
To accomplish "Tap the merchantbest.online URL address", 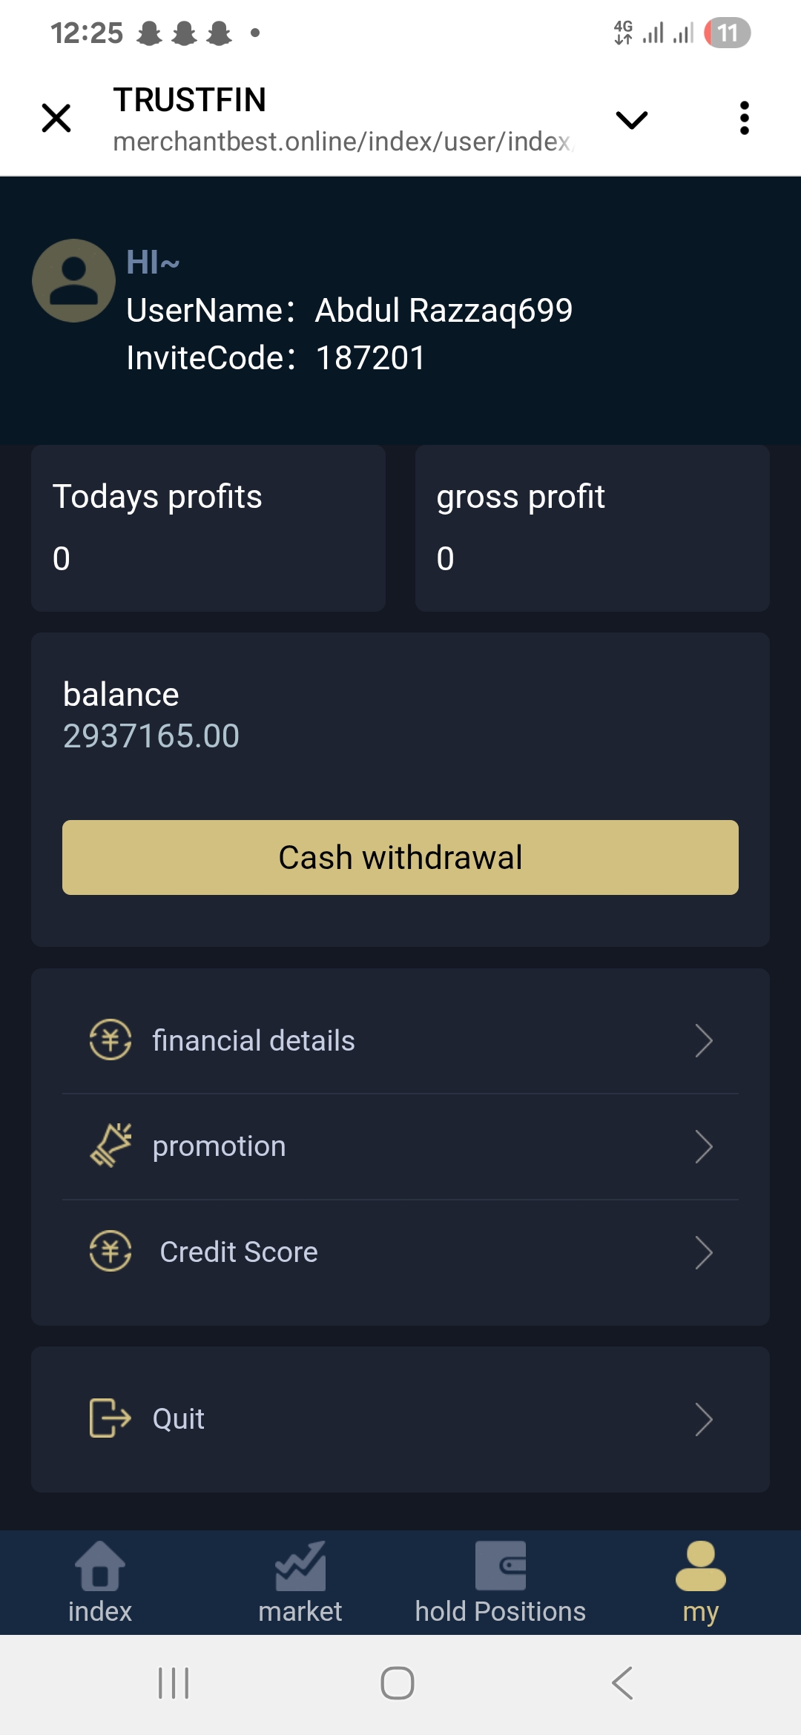I will click(343, 142).
